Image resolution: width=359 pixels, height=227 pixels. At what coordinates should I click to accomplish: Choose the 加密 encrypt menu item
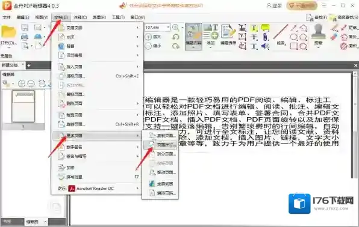coord(98,168)
